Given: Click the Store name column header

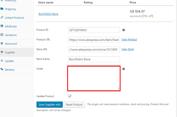Looking at the screenshot, I should click(x=46, y=2).
